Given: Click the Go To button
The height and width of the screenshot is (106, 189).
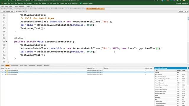Looking at the screenshot, I should [186, 11].
